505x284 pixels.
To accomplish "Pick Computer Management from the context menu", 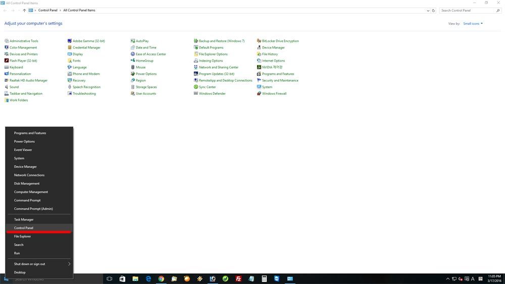I will [x=39, y=192].
